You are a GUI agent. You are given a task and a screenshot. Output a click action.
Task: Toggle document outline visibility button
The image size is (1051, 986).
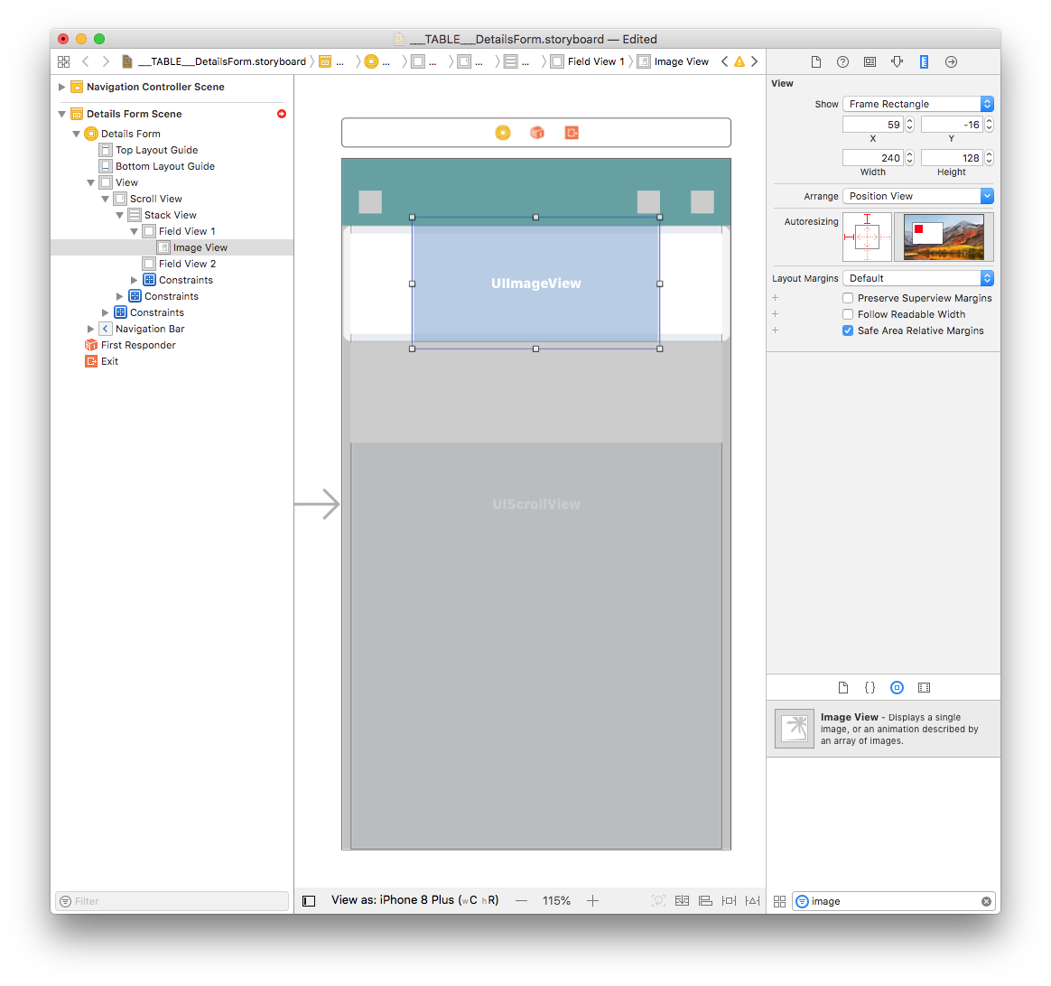pos(309,901)
